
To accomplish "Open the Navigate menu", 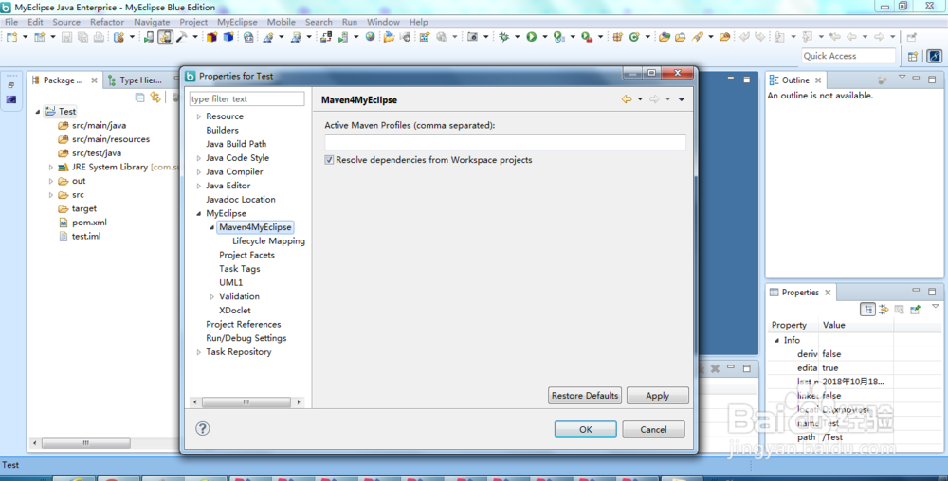I will click(x=152, y=22).
